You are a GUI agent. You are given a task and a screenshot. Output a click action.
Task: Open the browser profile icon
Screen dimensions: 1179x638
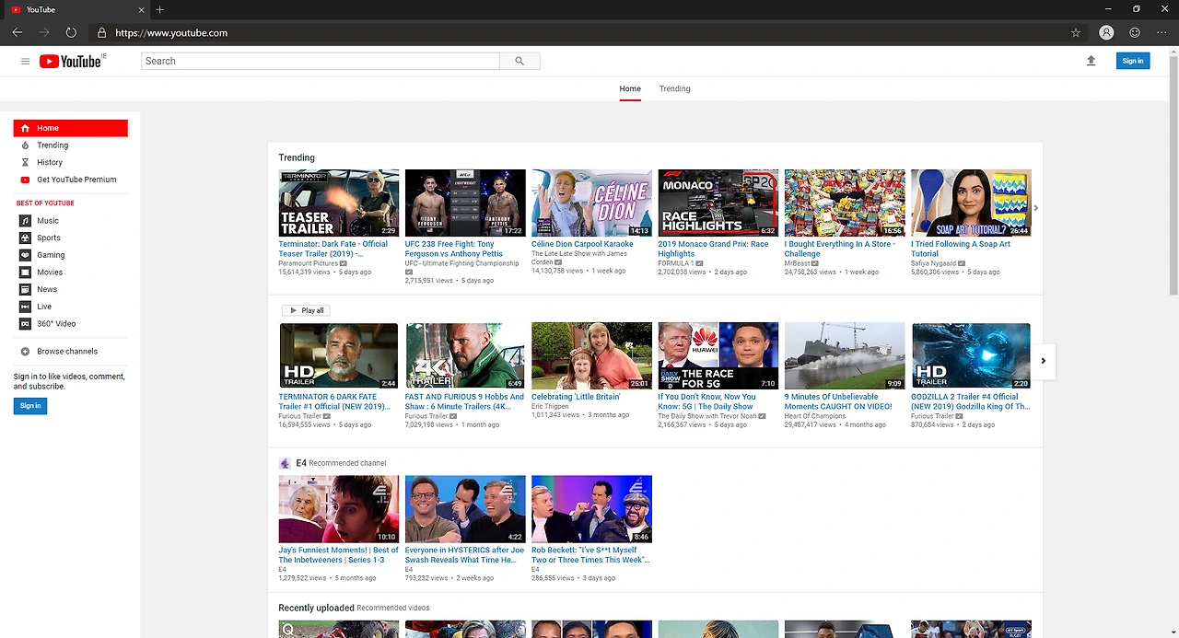1106,32
